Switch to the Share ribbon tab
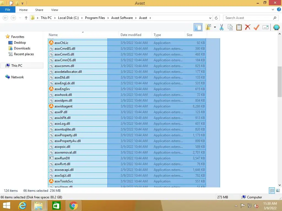Screen dimensions: 282x211 tap(39, 10)
